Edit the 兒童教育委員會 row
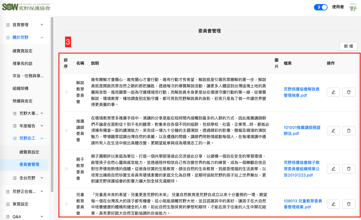 [x=333, y=204]
